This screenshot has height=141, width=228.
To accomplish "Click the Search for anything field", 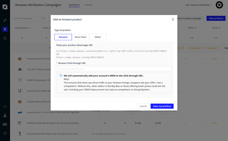I will coord(27,18).
